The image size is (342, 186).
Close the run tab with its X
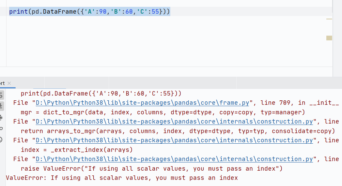coord(9,83)
